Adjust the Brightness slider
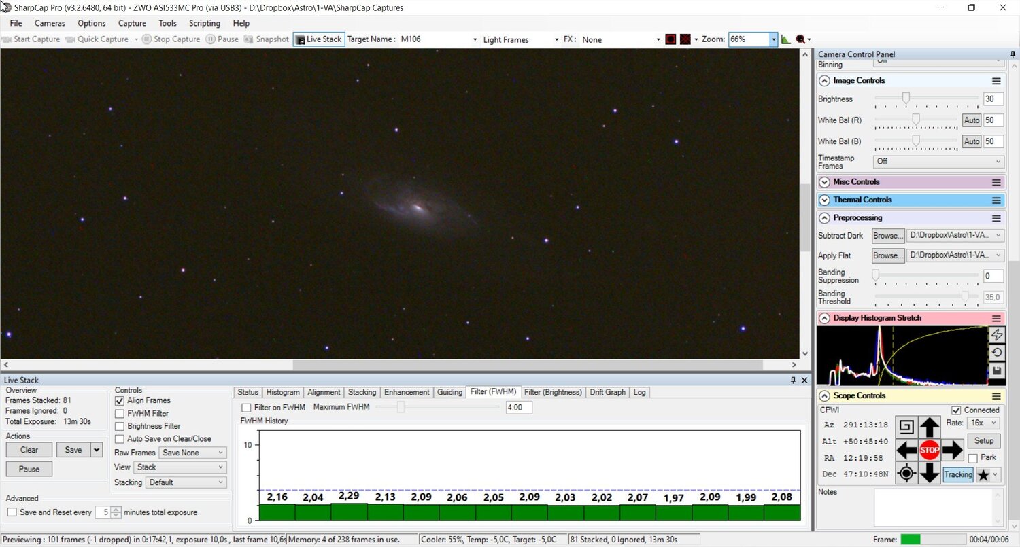This screenshot has height=547, width=1020. tap(905, 99)
